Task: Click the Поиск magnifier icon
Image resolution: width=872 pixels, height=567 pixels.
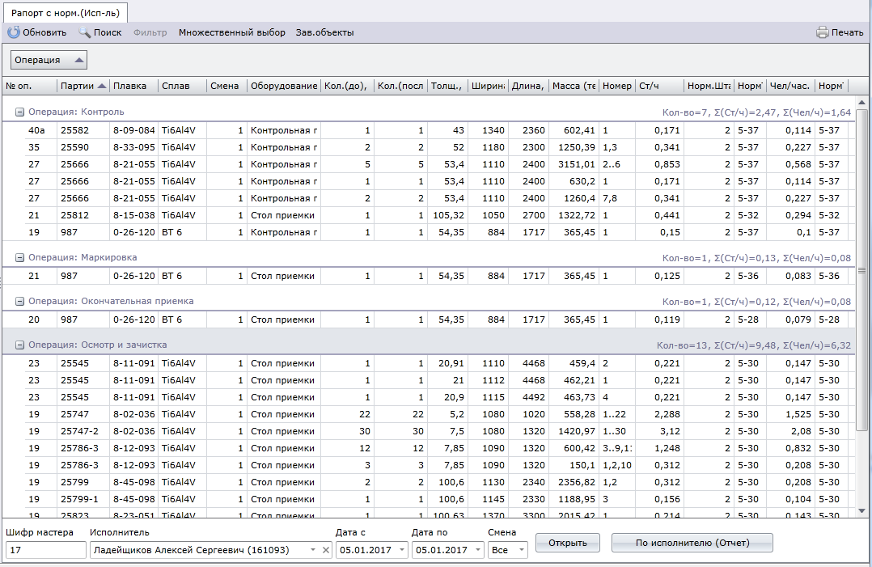Action: point(84,32)
